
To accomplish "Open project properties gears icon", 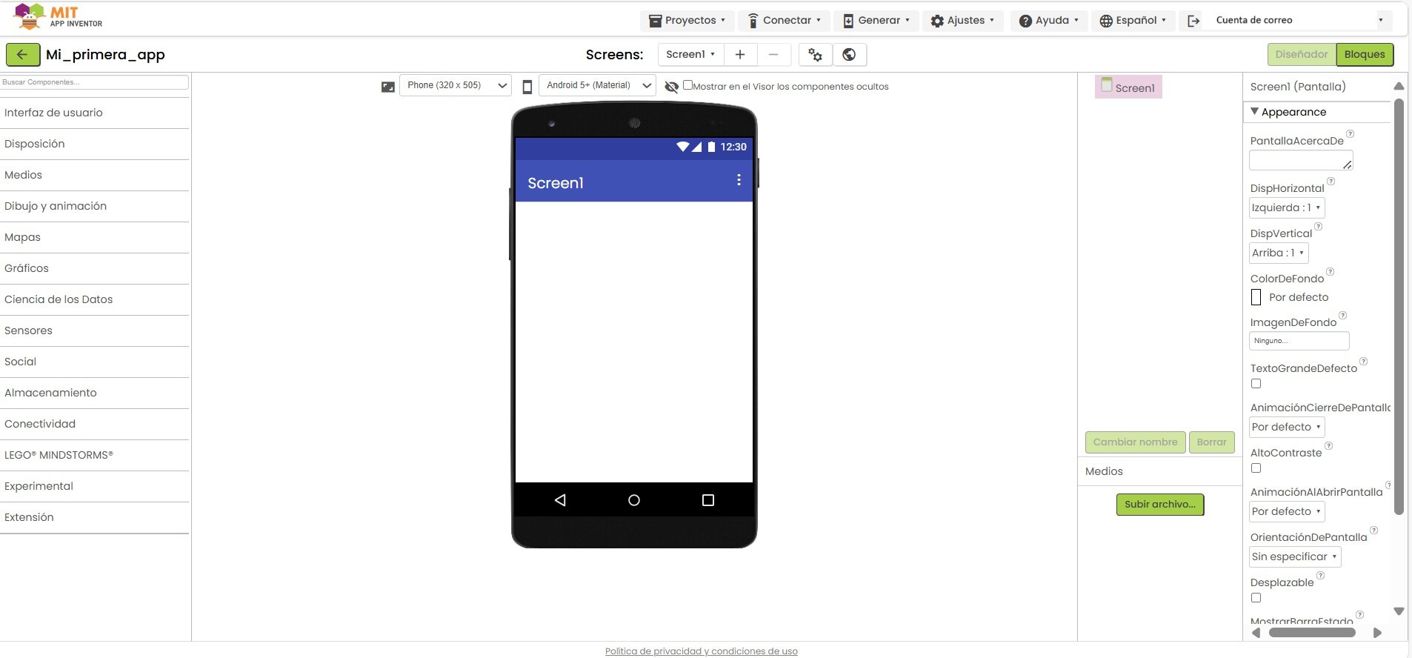I will click(815, 54).
